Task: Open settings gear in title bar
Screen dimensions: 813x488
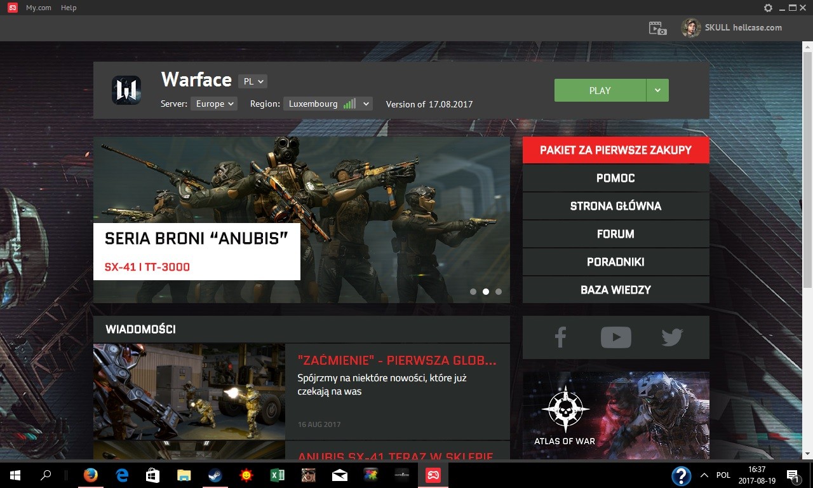Action: point(768,8)
